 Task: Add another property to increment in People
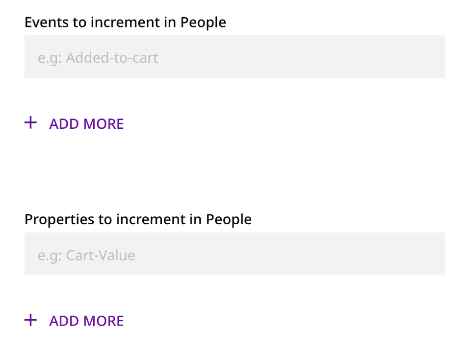pos(74,321)
